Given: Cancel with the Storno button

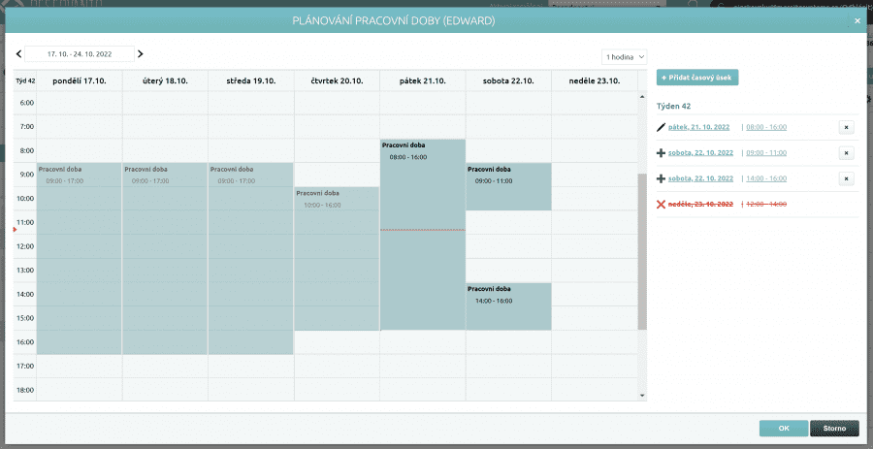Looking at the screenshot, I should [x=834, y=428].
